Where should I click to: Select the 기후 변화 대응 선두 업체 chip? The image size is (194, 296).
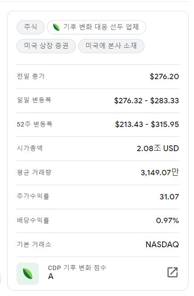pos(97,27)
